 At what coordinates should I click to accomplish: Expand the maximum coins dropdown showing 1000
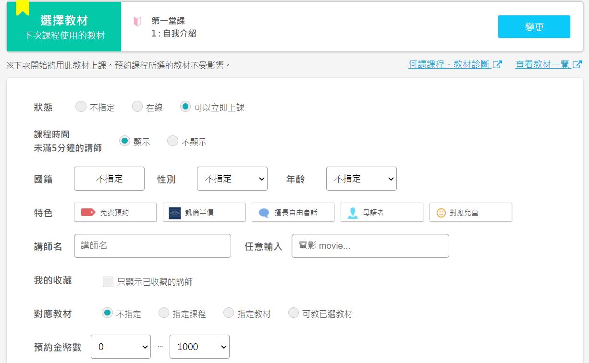pyautogui.click(x=199, y=347)
